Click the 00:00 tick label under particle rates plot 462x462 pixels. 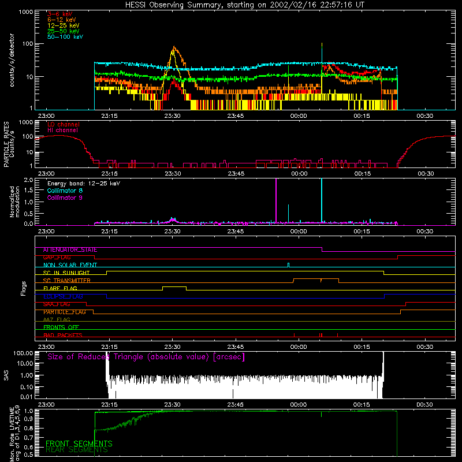(299, 174)
